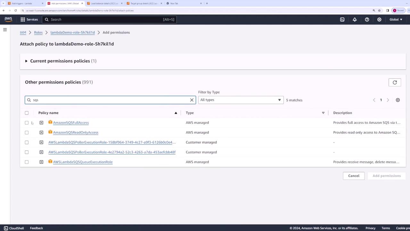
Task: Click the Add permissions button
Action: click(x=387, y=176)
